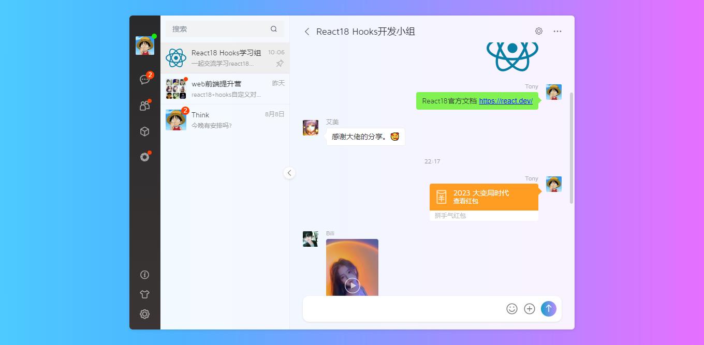
Task: Play the video sent by Bili
Action: tap(352, 285)
